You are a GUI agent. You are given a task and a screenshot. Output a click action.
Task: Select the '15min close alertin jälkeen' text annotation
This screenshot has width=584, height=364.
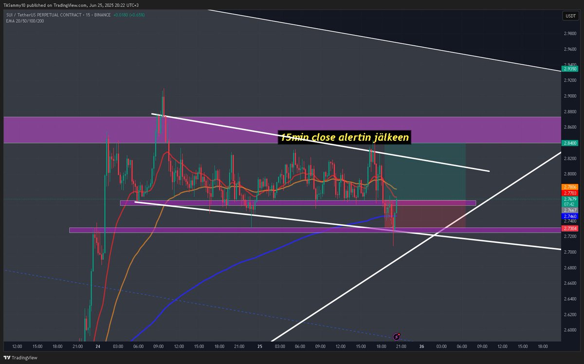[345, 138]
